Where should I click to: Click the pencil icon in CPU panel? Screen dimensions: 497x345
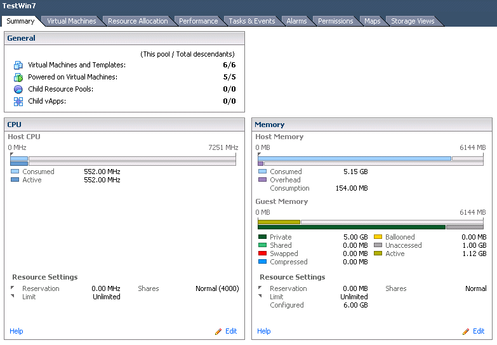coord(218,332)
